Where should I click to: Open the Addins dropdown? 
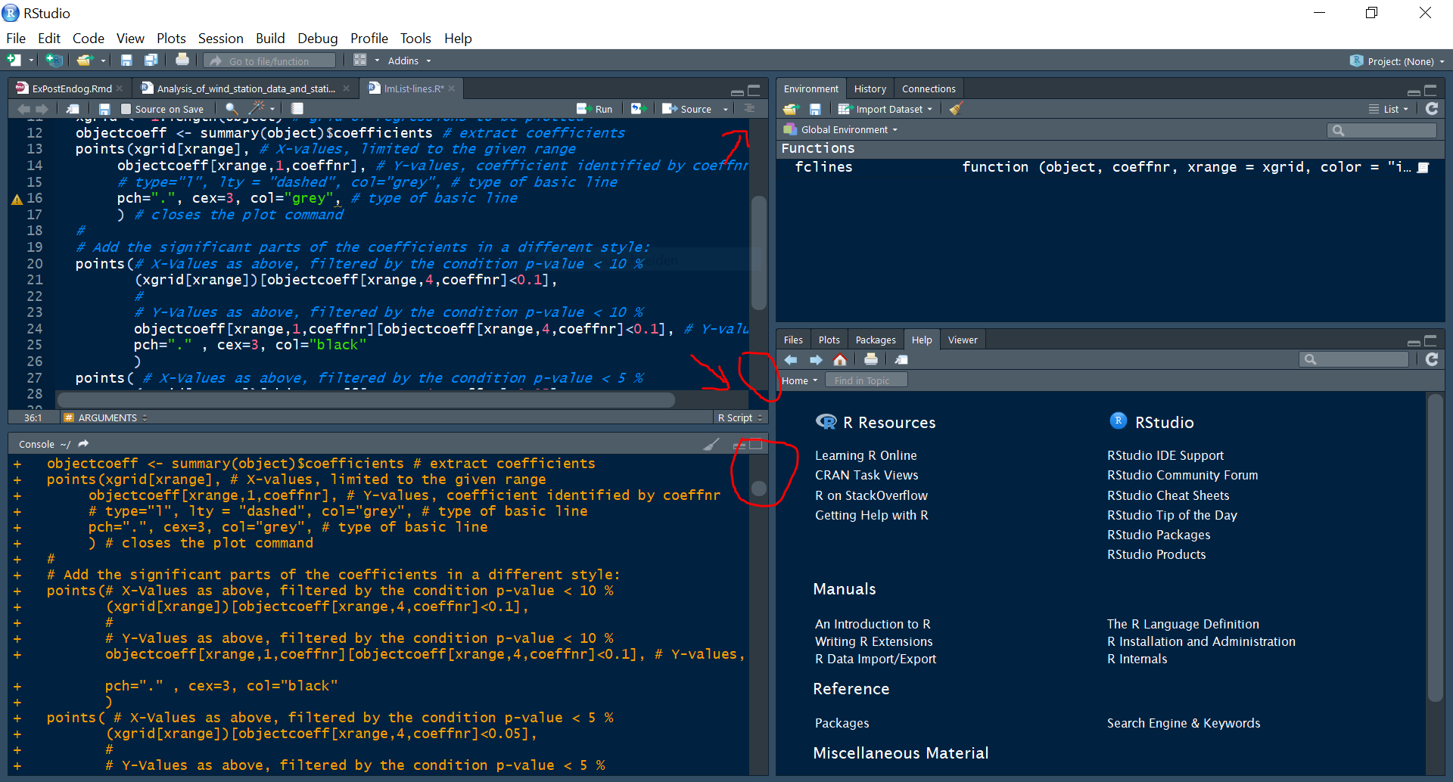click(409, 61)
